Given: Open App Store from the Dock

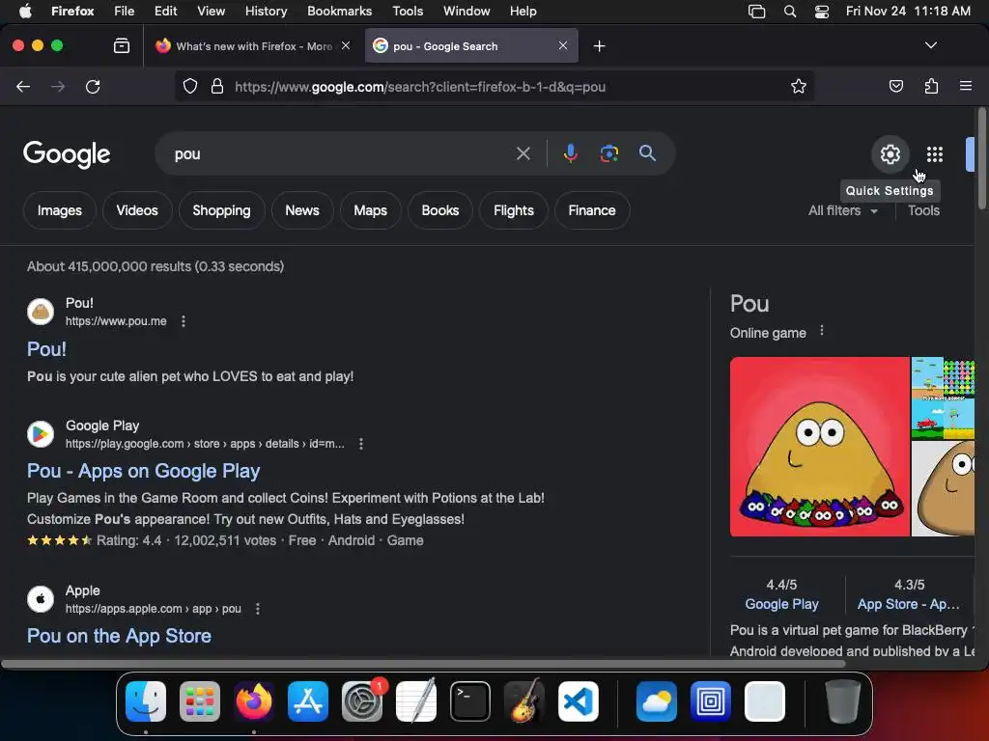Looking at the screenshot, I should [x=308, y=701].
